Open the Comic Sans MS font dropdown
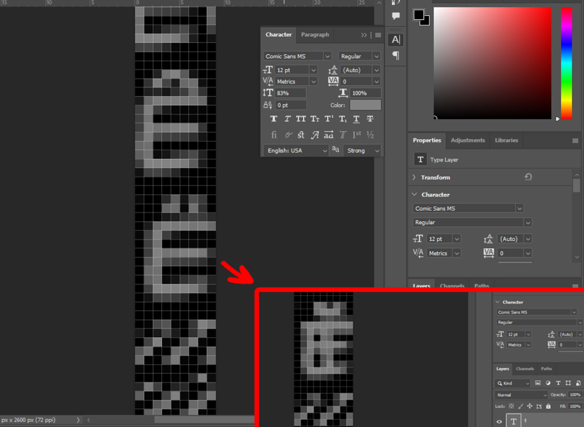 tap(297, 56)
